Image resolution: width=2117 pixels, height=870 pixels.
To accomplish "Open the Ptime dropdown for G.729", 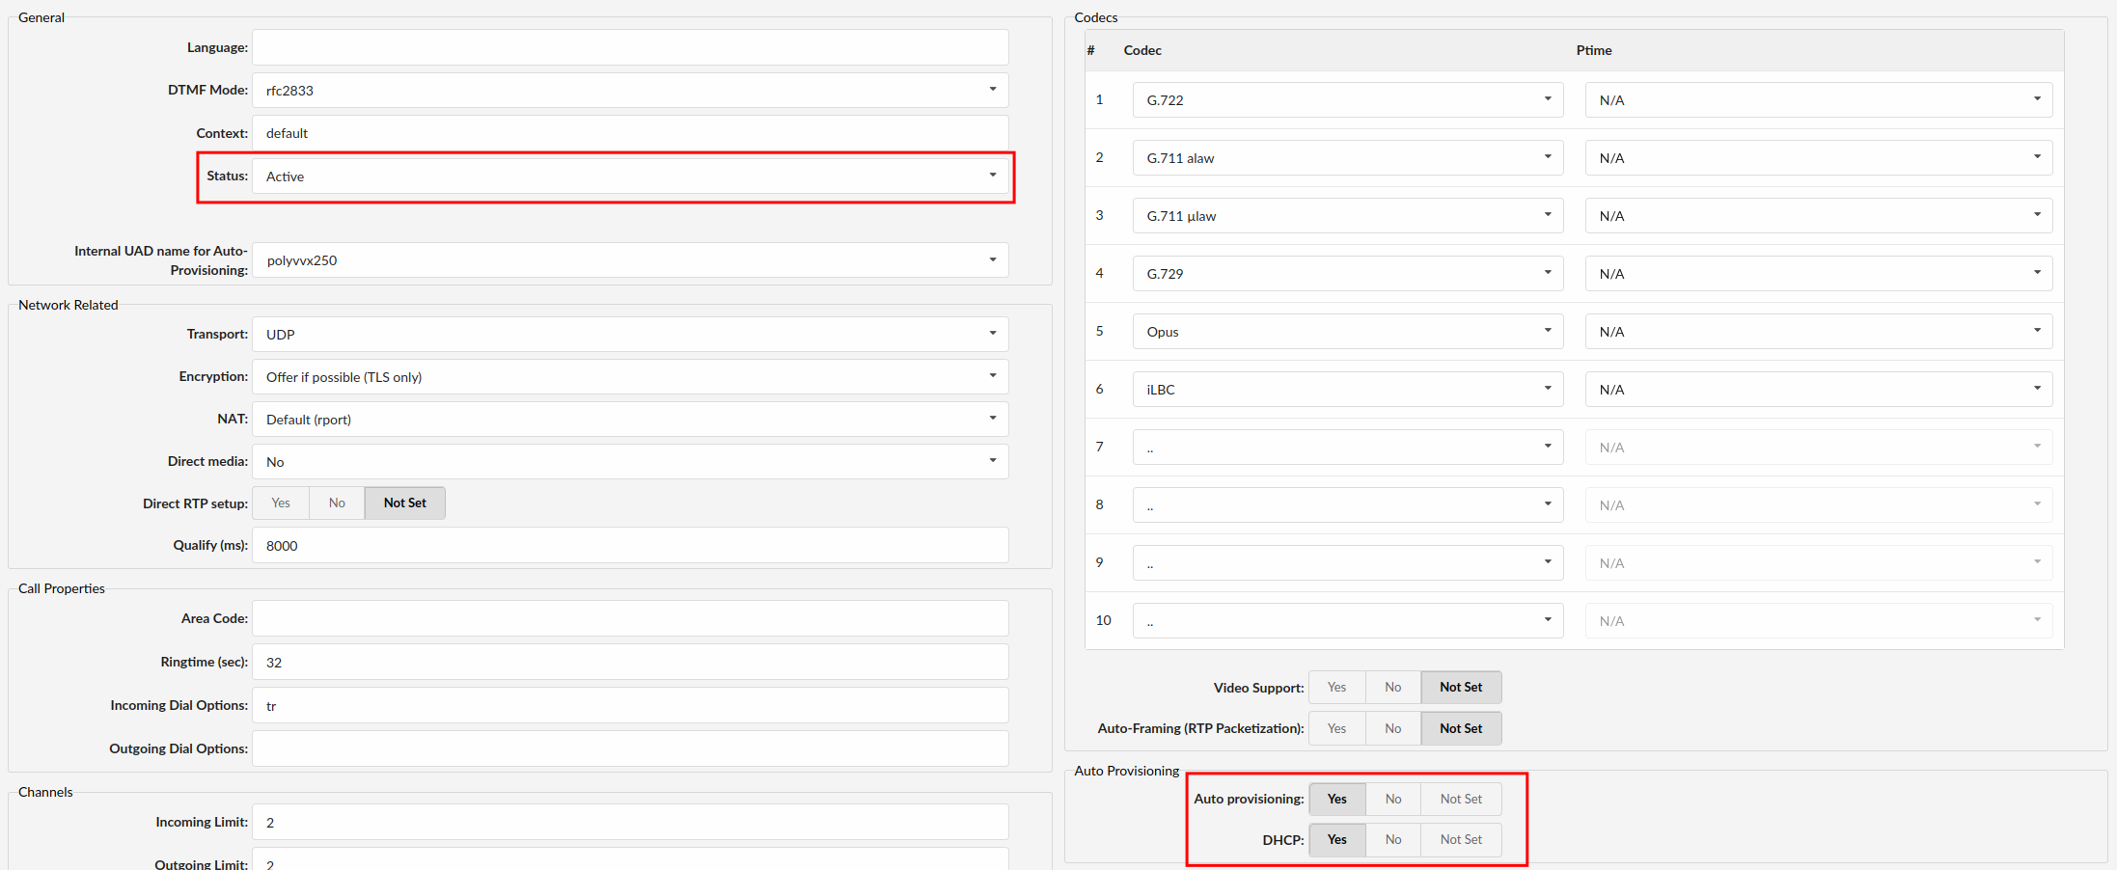I will click(1818, 274).
